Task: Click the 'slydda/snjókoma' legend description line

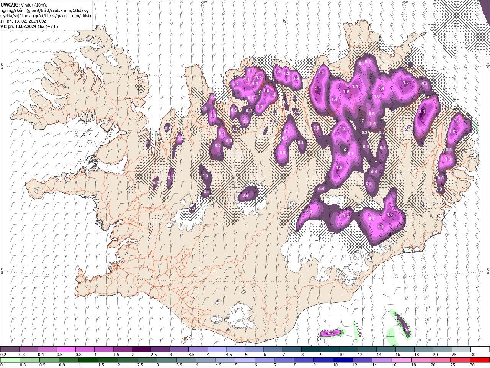Action: pos(46,16)
